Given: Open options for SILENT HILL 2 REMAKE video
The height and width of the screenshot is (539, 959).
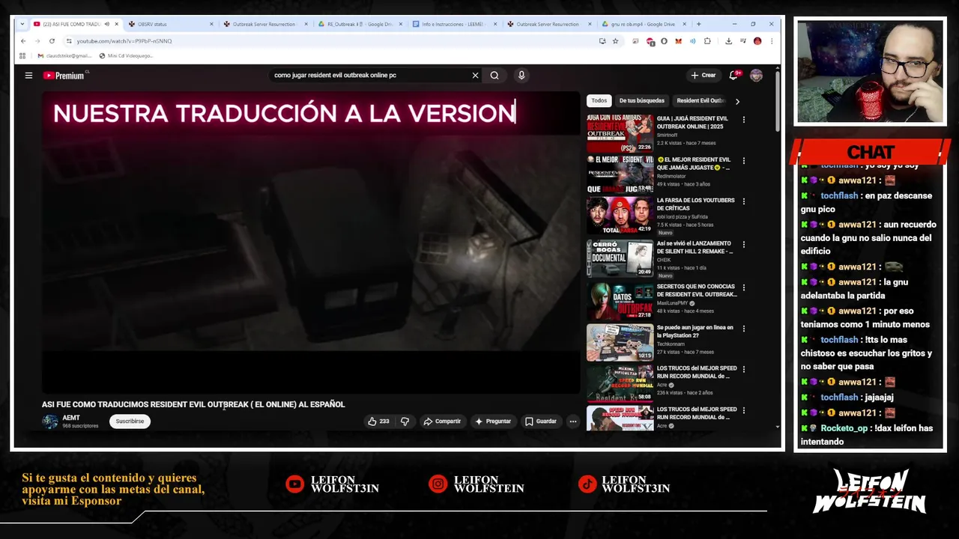Looking at the screenshot, I should point(743,245).
